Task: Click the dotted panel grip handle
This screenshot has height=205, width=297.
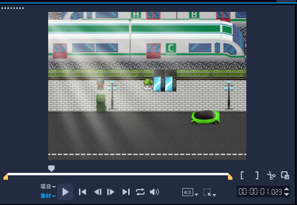Action: [x=13, y=8]
